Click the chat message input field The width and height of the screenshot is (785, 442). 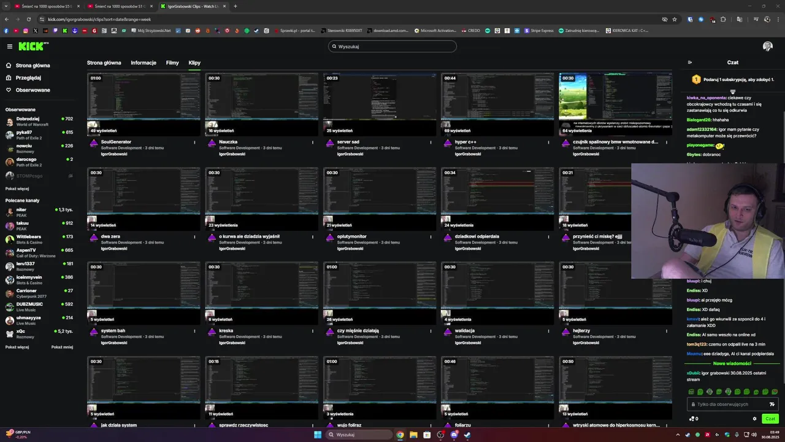click(733, 404)
